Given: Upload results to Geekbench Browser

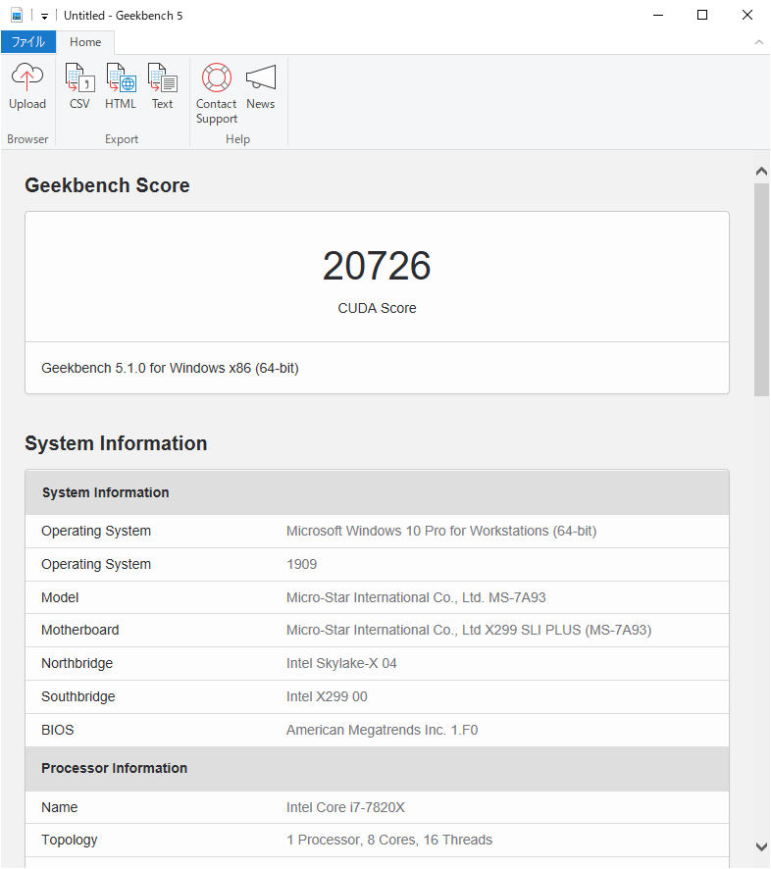Looking at the screenshot, I should [27, 86].
